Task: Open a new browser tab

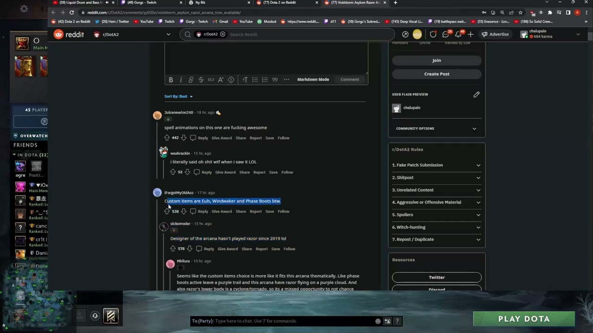Action: pos(395,3)
